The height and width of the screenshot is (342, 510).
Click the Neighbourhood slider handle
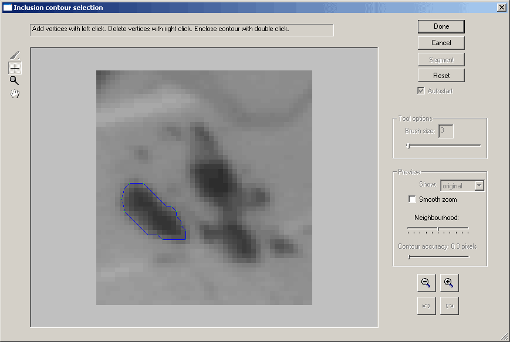(x=438, y=228)
